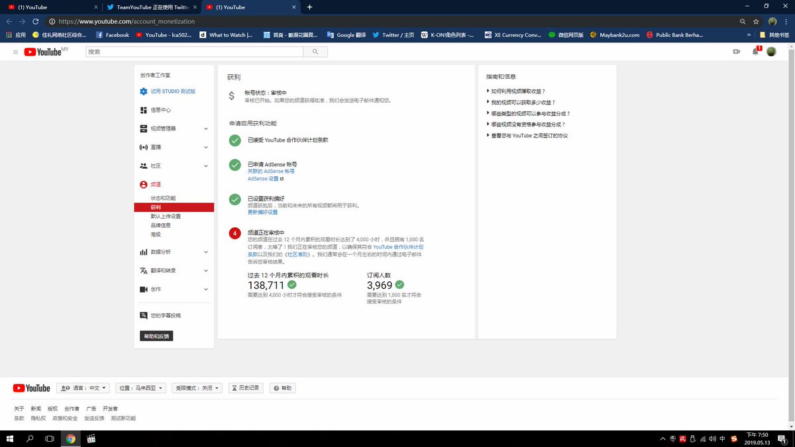Bookmark this page with the star icon
Viewport: 795px width, 447px height.
pyautogui.click(x=756, y=21)
